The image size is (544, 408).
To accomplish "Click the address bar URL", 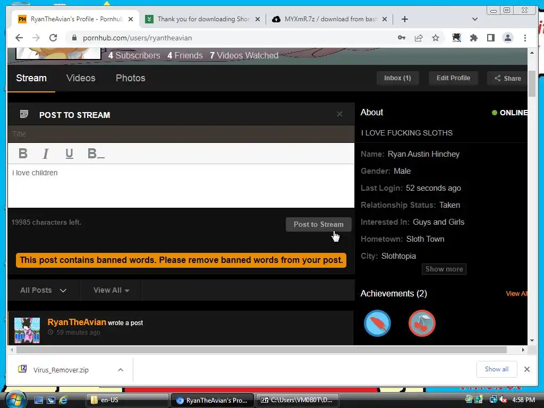I will click(137, 38).
